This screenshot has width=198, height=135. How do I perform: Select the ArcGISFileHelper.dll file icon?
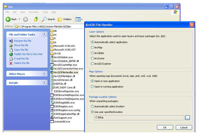pos(52,76)
